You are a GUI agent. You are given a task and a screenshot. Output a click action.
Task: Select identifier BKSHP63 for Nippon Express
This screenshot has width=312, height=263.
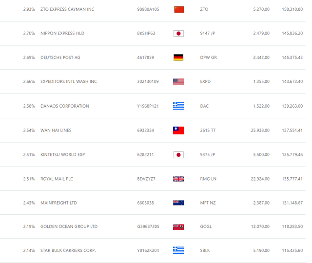(146, 34)
